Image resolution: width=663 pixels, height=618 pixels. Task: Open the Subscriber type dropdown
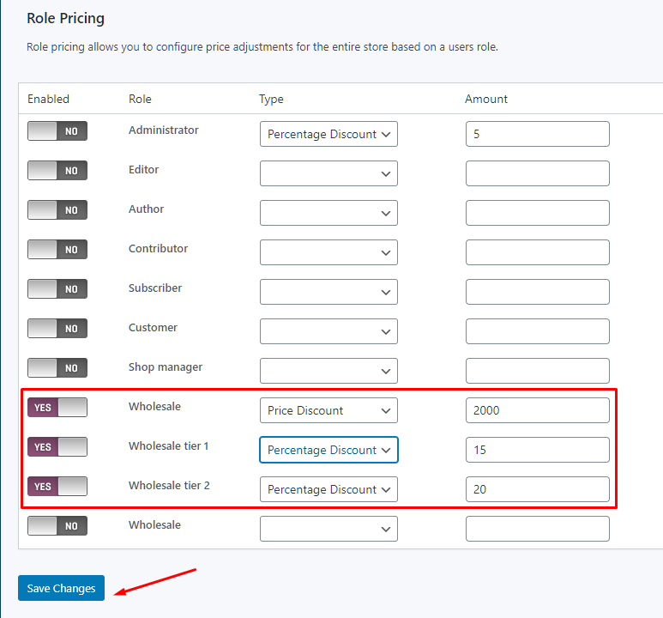(x=328, y=292)
